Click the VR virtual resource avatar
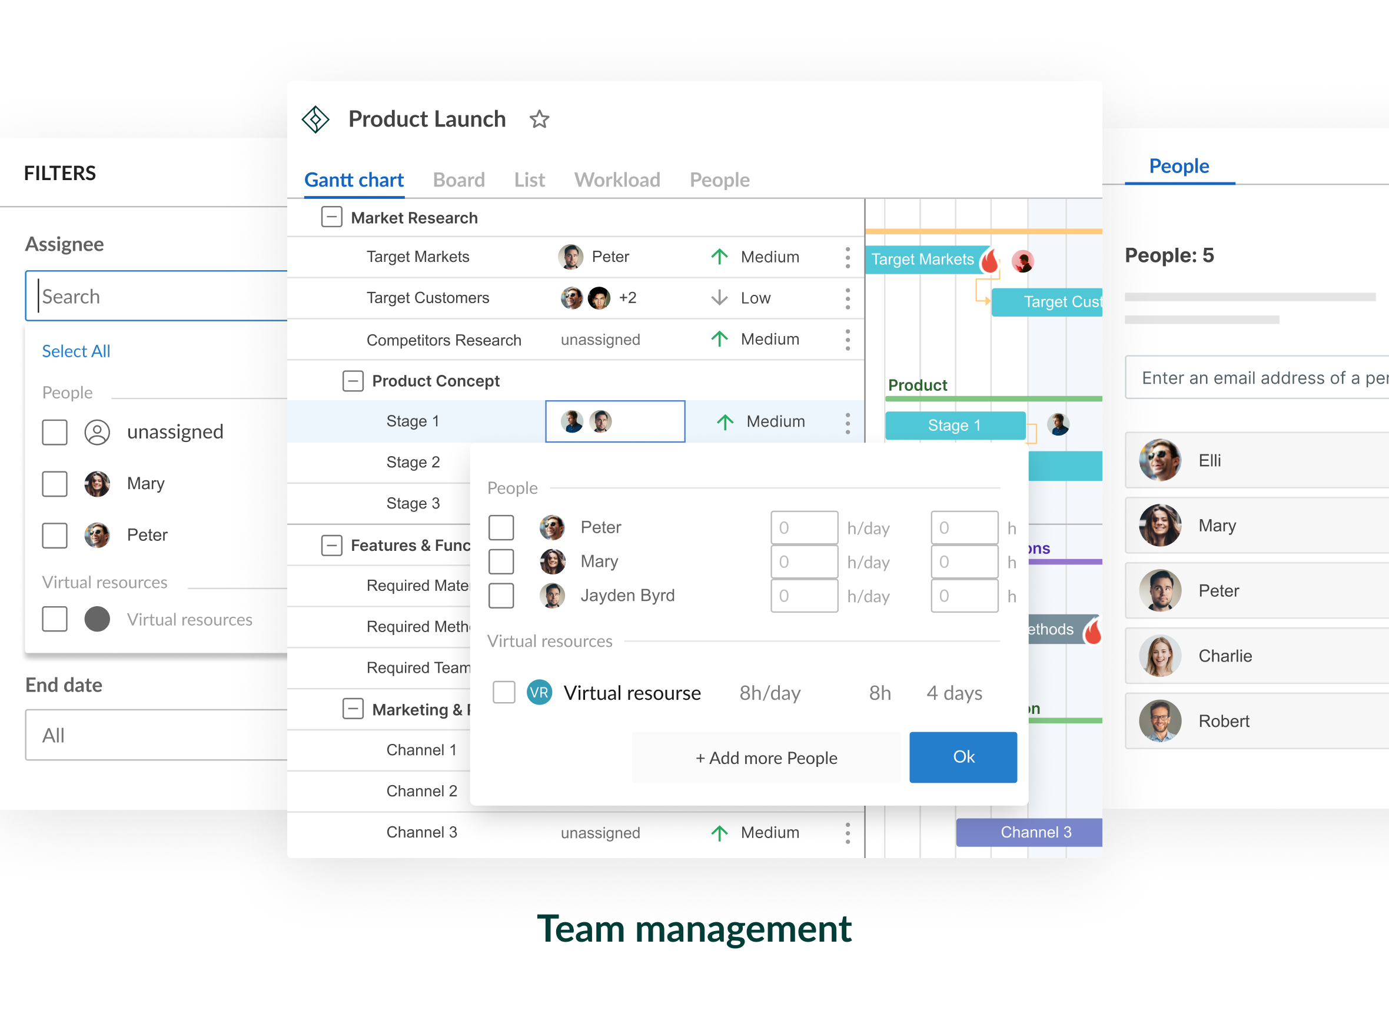Screen dimensions: 1389x1017 [539, 693]
